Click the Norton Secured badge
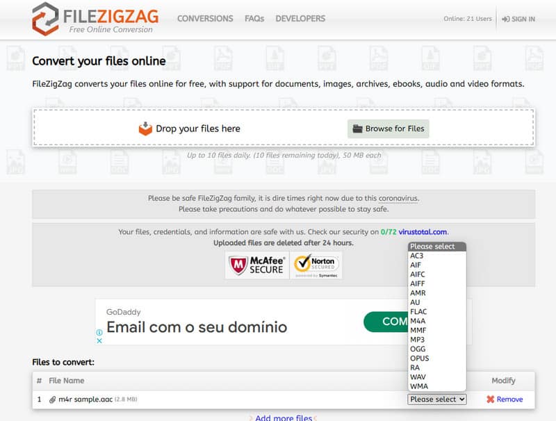 pos(316,265)
